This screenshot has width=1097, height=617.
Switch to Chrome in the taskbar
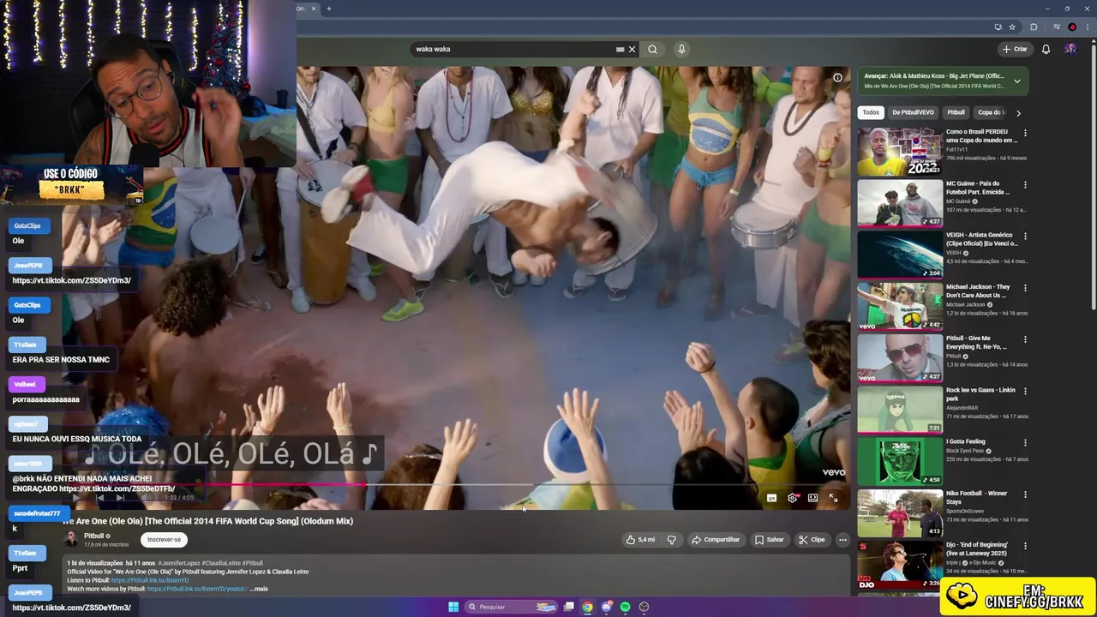587,607
